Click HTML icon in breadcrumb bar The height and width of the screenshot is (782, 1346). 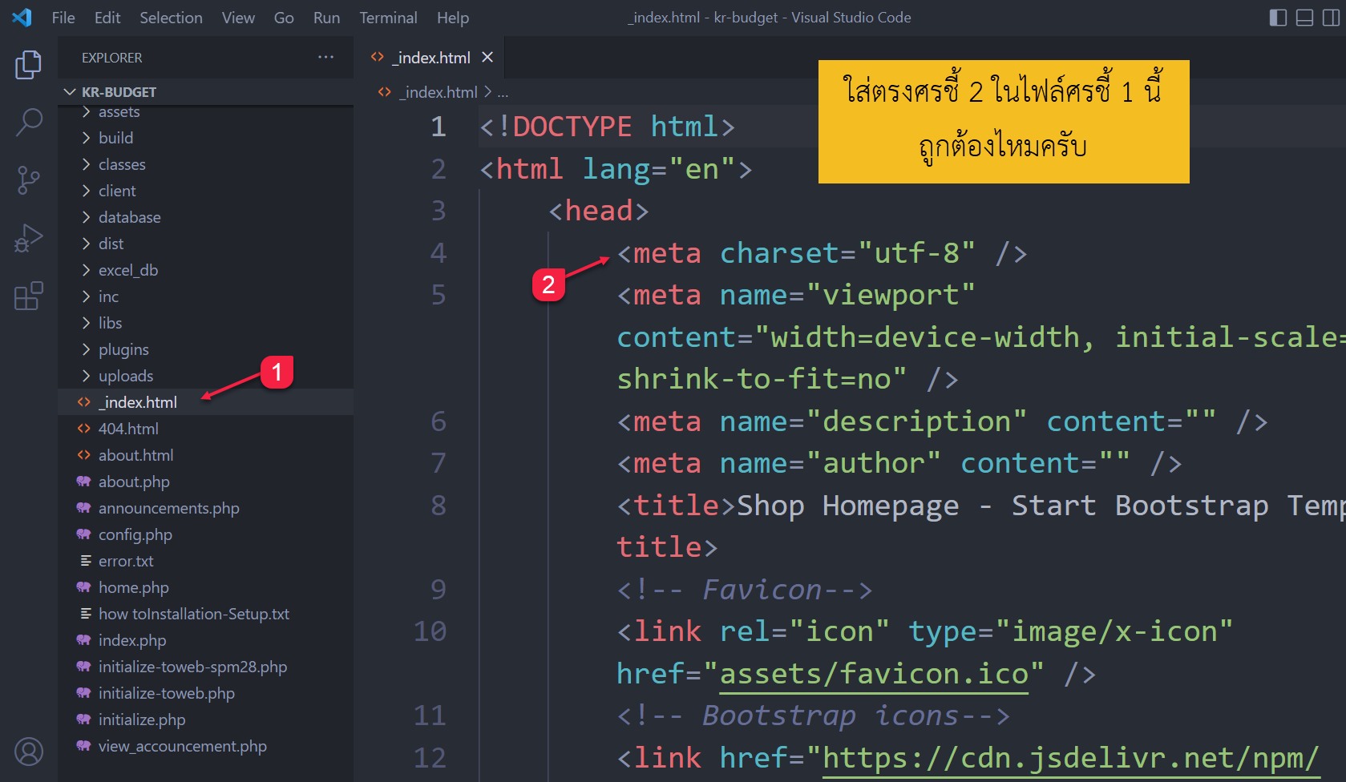tap(385, 92)
